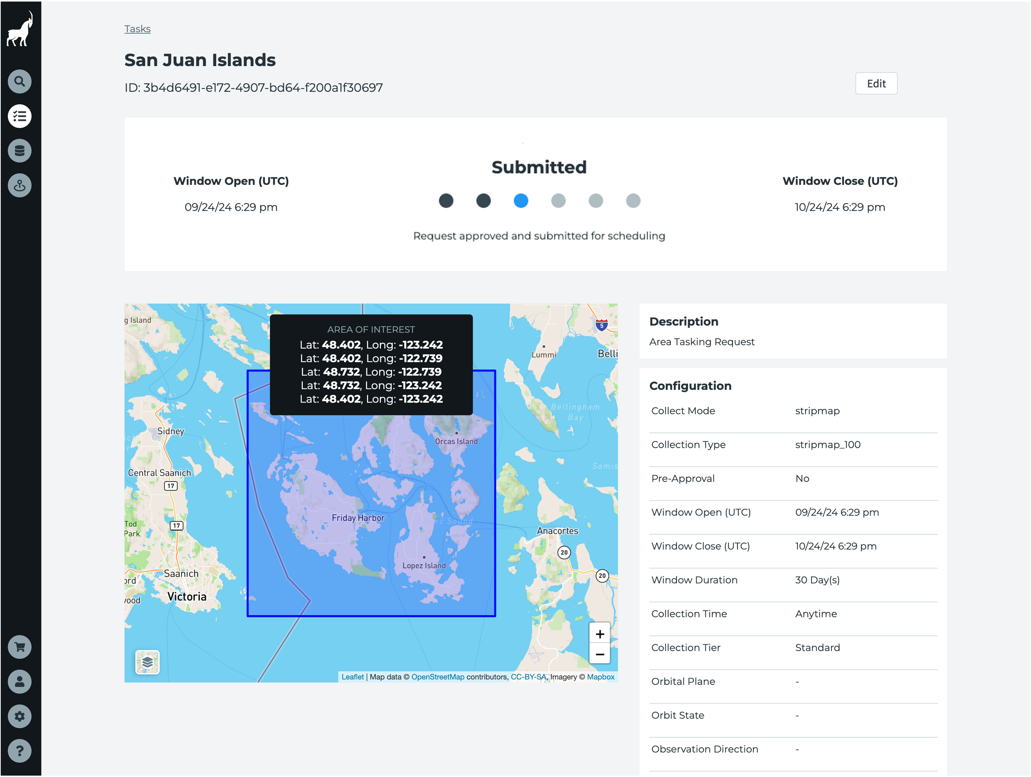
Task: Click the Anacortes label on map
Action: pyautogui.click(x=558, y=531)
